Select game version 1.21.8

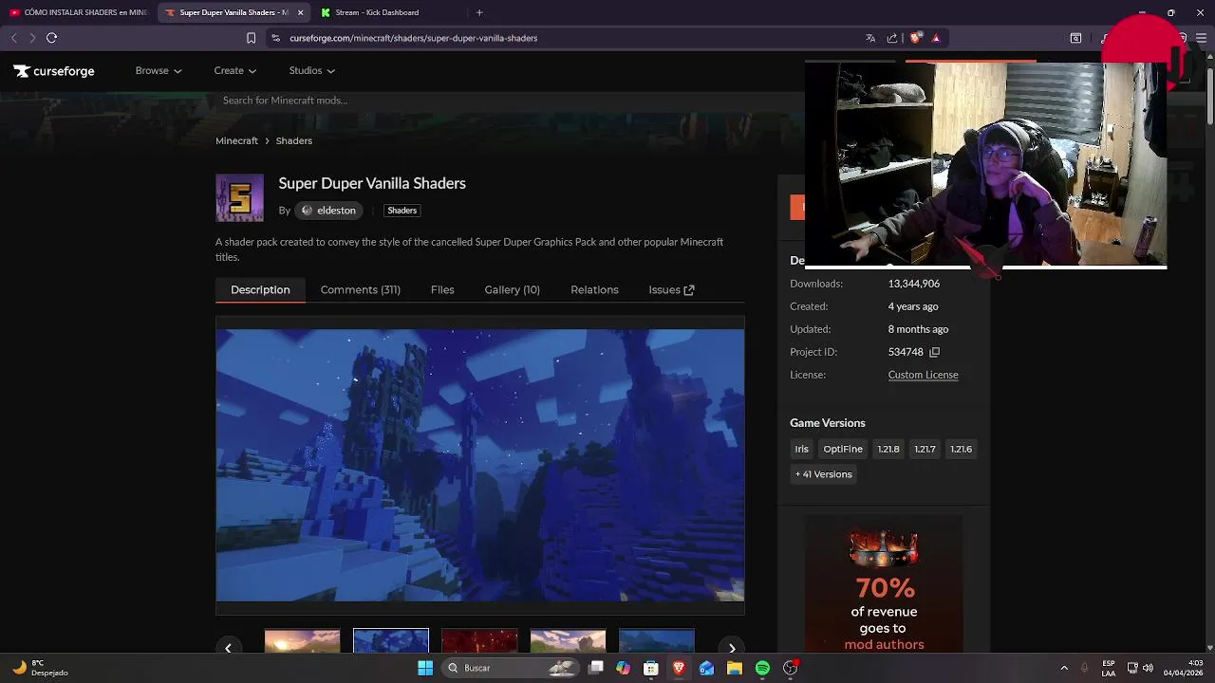click(888, 449)
